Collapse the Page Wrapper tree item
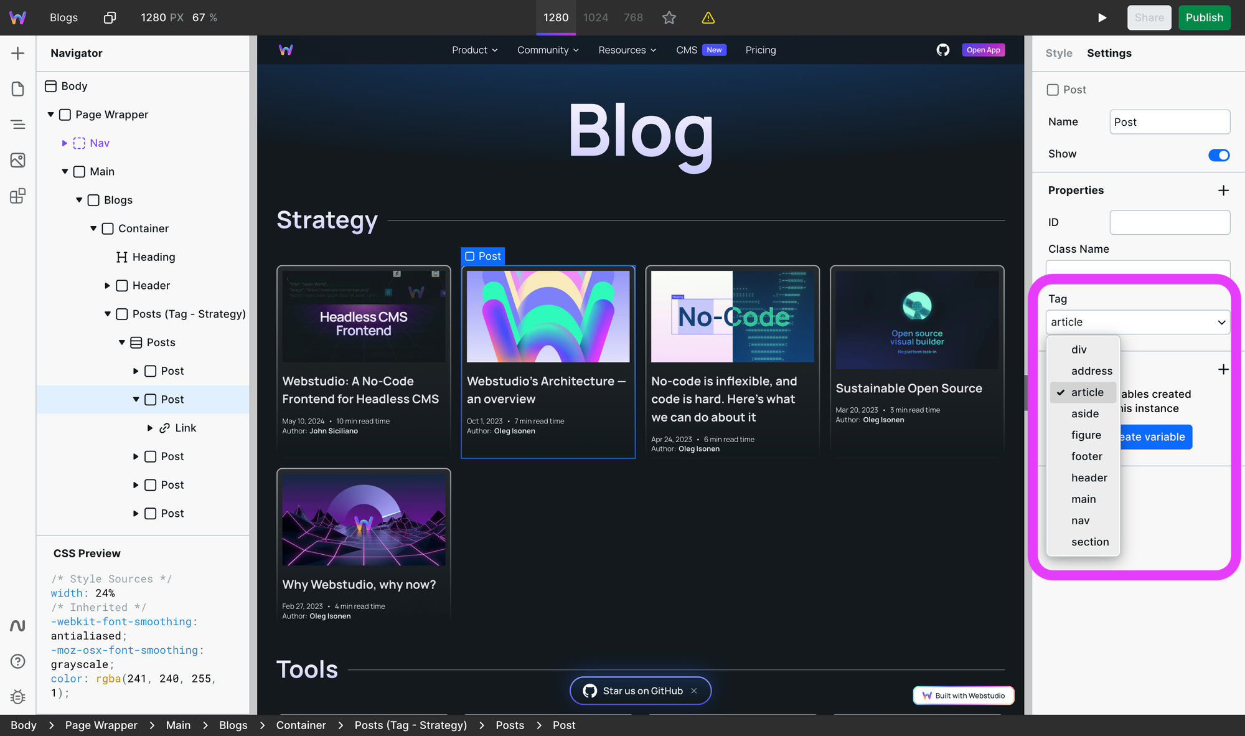1245x736 pixels. [x=51, y=115]
